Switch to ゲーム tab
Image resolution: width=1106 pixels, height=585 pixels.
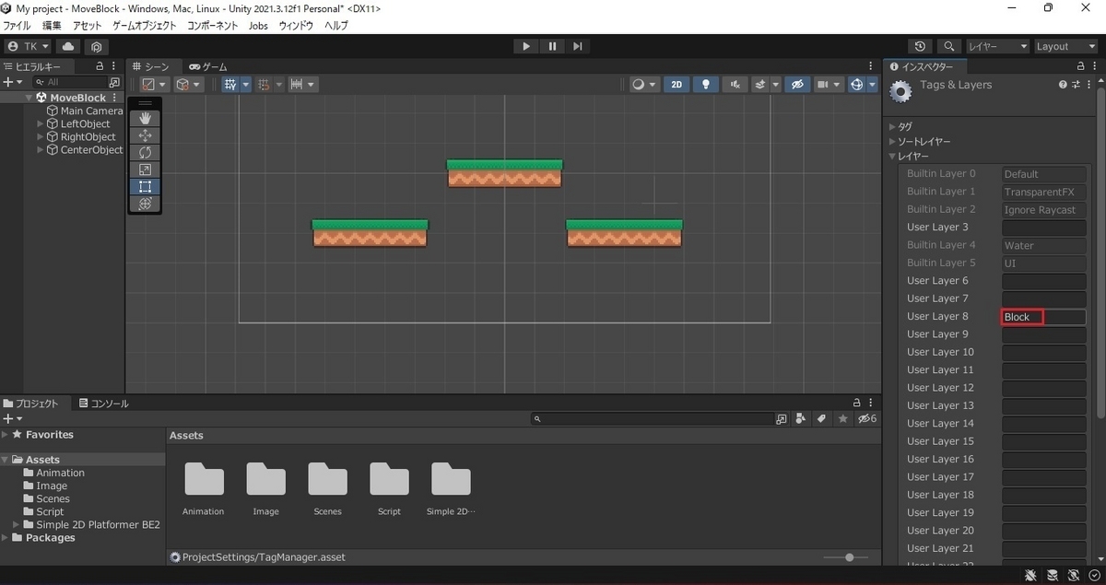click(x=208, y=66)
